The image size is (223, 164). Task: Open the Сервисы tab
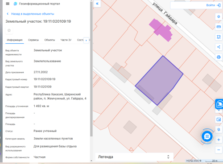click(33, 40)
